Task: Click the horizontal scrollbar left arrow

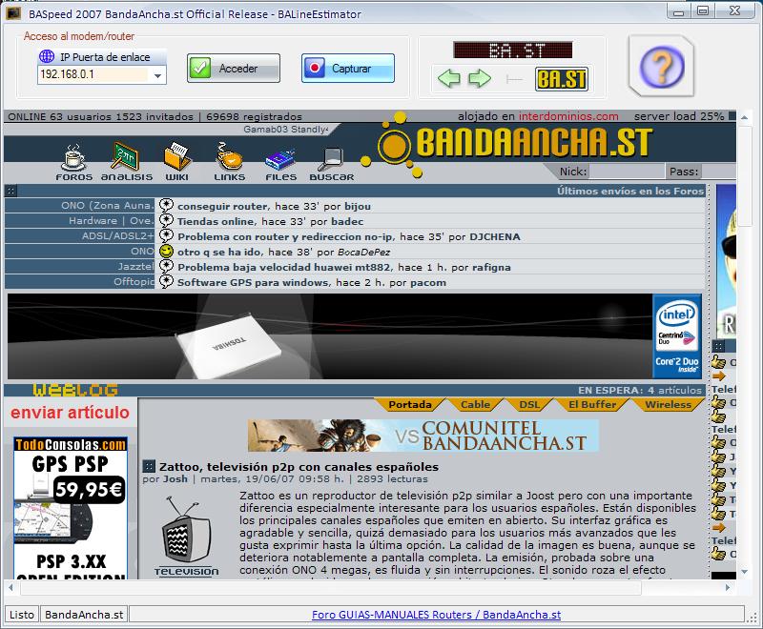Action: 10,587
